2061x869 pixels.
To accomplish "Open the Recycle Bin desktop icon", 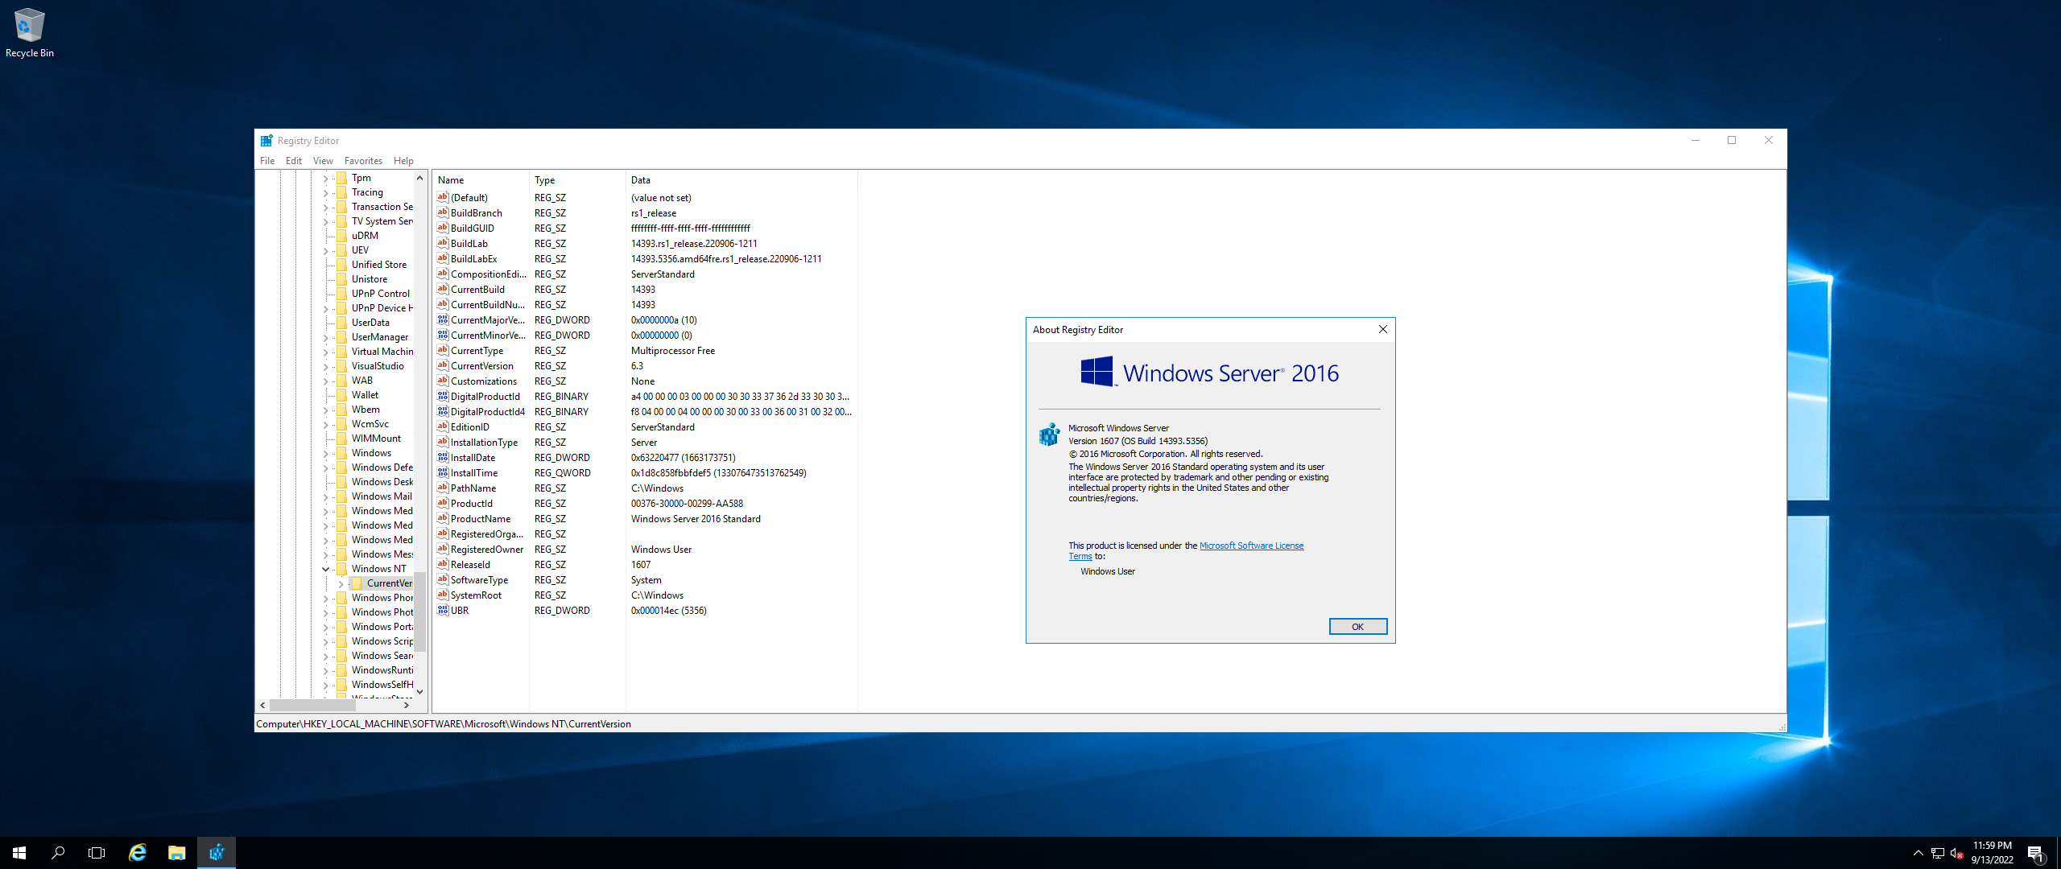I will [29, 32].
